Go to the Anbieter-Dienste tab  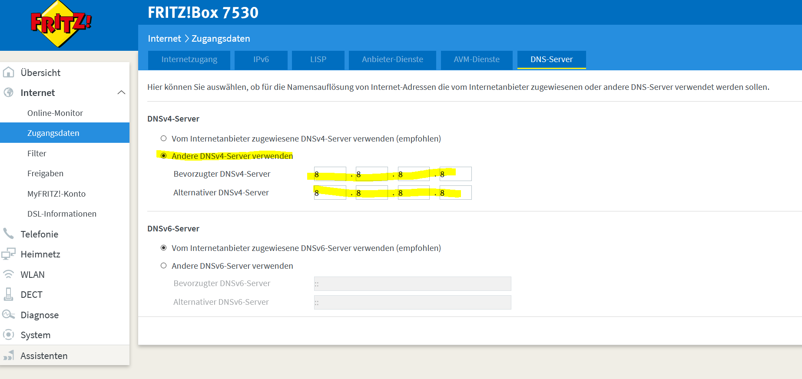click(392, 60)
